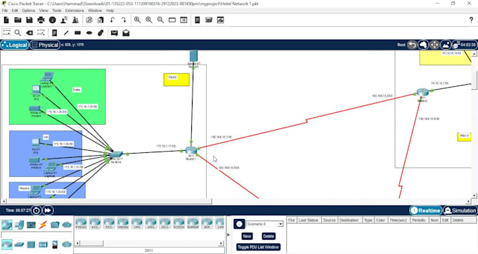Select the 1941 router model
Viewport: 478px width, 254px height.
click(x=137, y=223)
